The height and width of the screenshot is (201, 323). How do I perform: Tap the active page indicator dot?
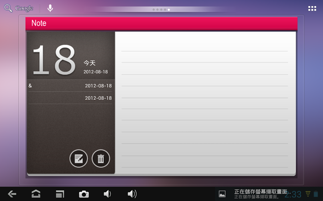pyautogui.click(x=169, y=10)
